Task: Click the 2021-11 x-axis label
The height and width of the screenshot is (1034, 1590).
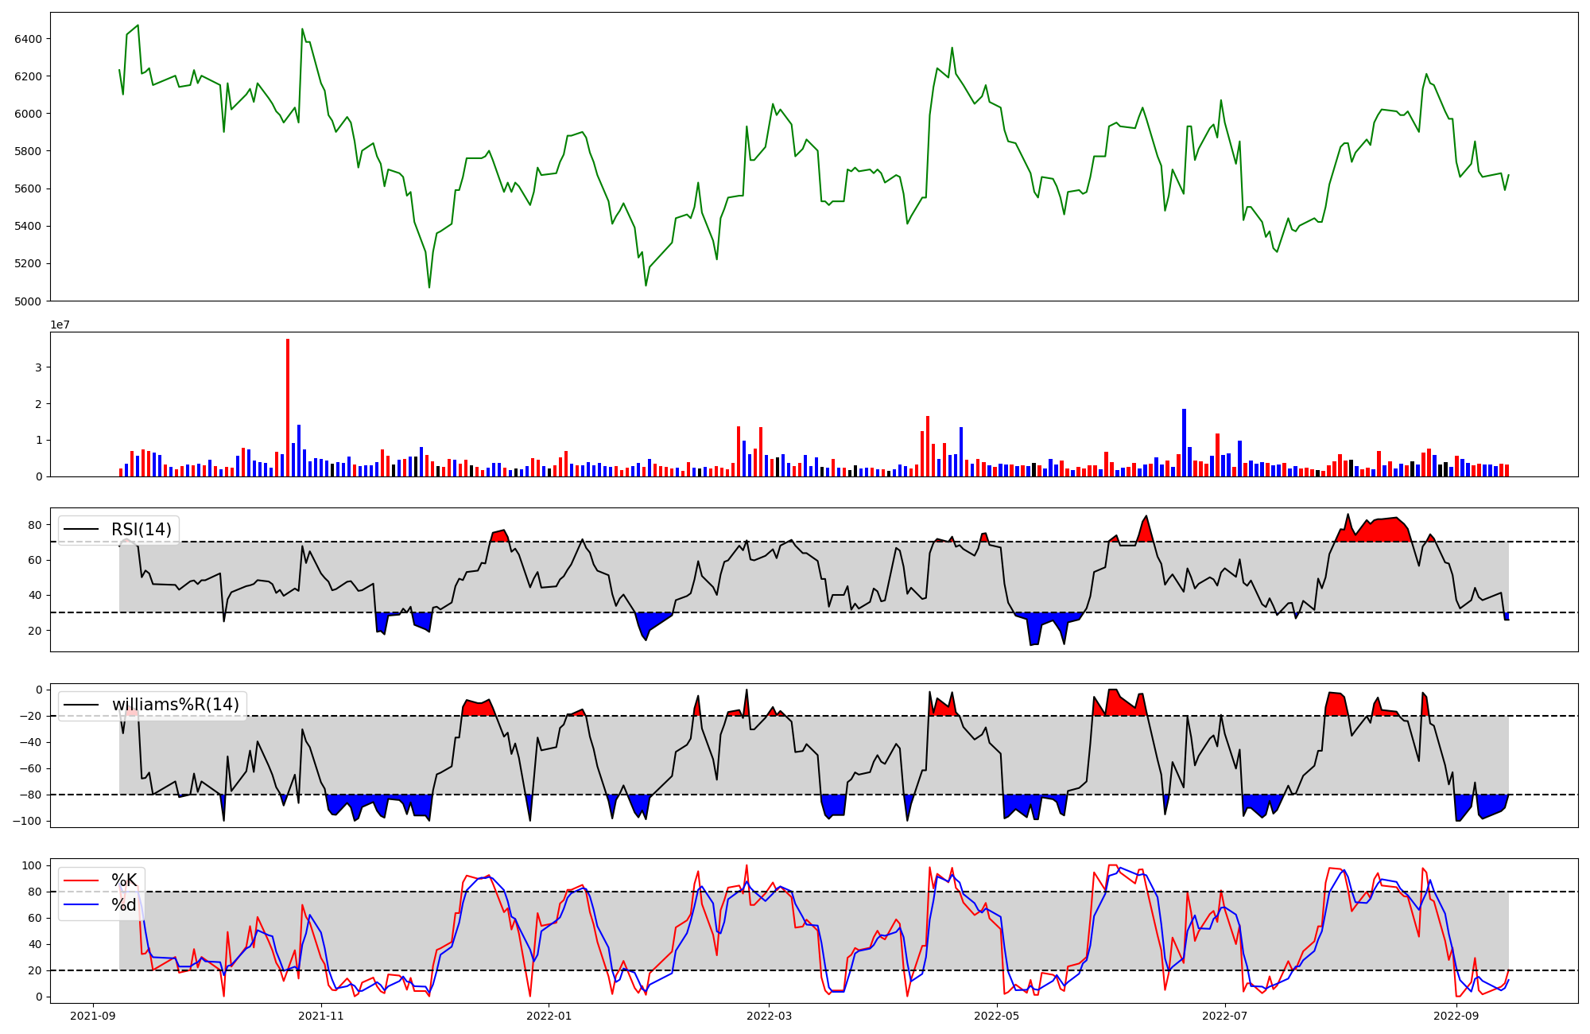Action: 321,1016
